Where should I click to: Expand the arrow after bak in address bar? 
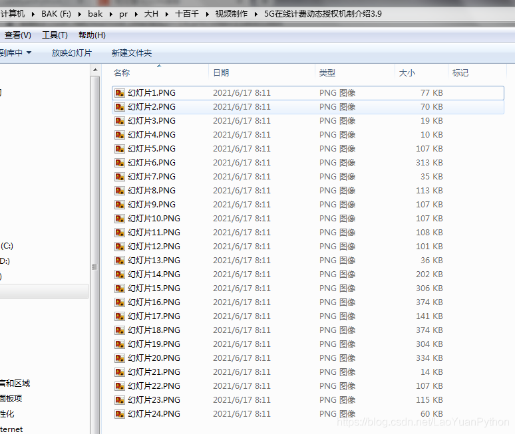110,14
